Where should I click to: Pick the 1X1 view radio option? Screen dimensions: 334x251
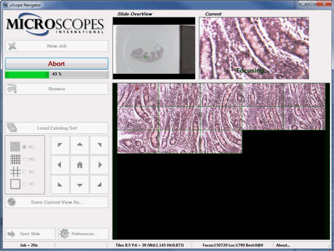tap(24, 184)
